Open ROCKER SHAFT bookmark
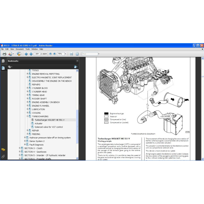The width and height of the screenshot is (204, 204). (x=39, y=99)
